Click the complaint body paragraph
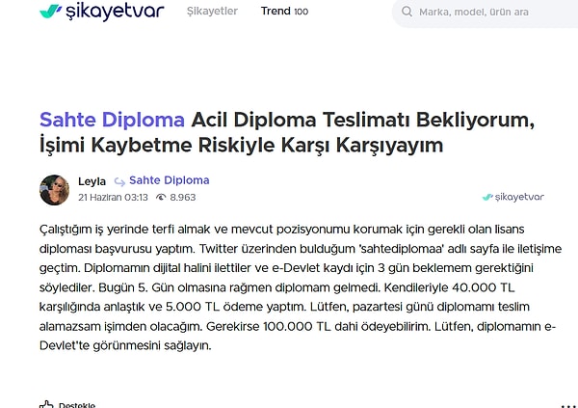The height and width of the screenshot is (408, 578). (x=301, y=287)
